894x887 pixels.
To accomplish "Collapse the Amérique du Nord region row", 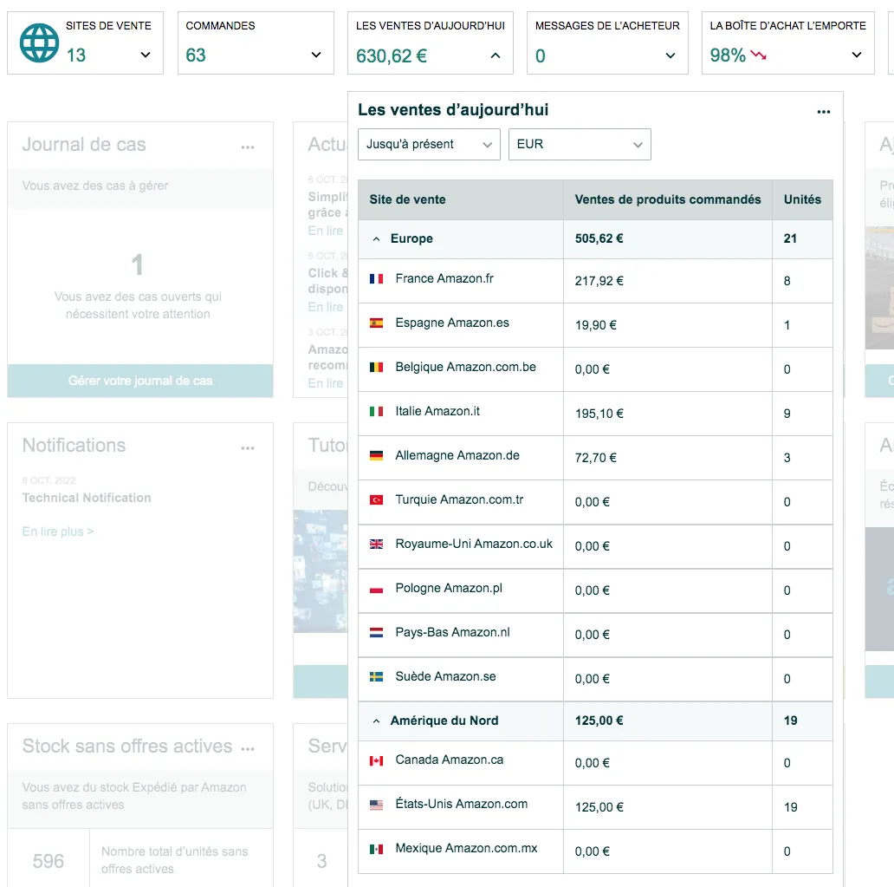I will 376,721.
